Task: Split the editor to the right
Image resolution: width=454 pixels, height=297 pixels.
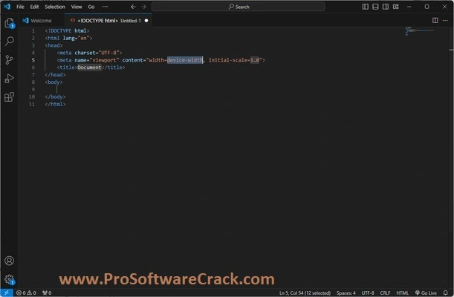Action: [435, 20]
